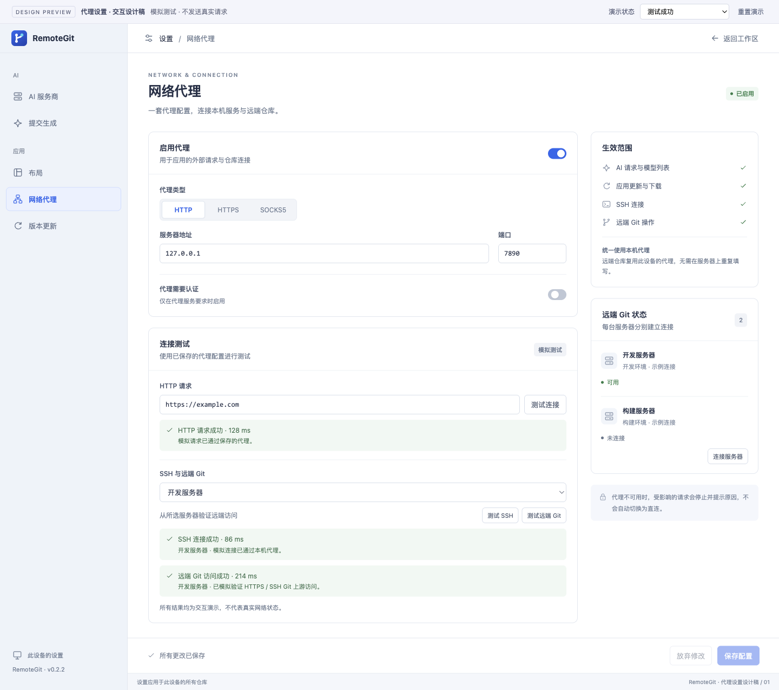Click the server count badge 2
Screen dimensions: 779x690
[x=741, y=320]
